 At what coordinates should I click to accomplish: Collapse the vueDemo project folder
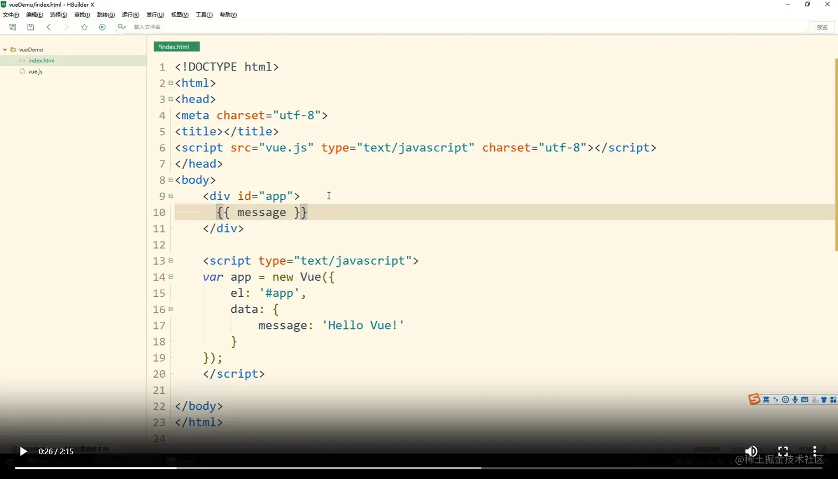pos(5,50)
